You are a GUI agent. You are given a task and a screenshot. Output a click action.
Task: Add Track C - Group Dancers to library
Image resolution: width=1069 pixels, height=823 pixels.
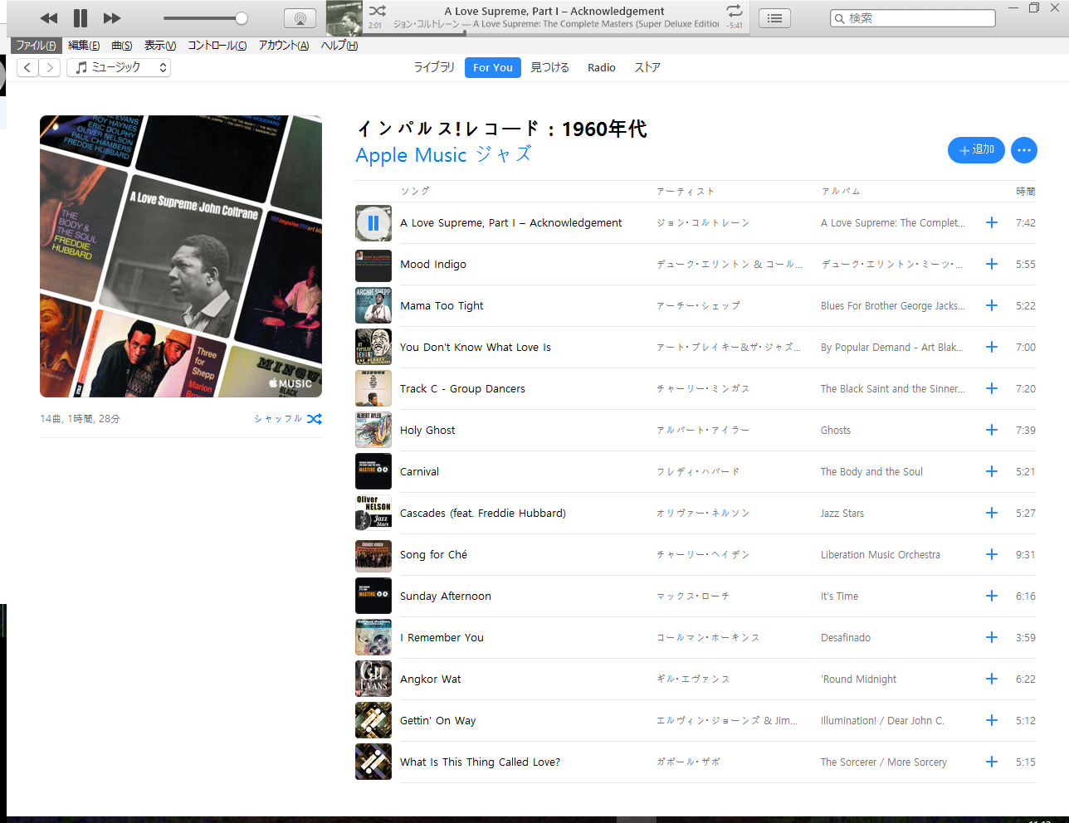pos(991,388)
